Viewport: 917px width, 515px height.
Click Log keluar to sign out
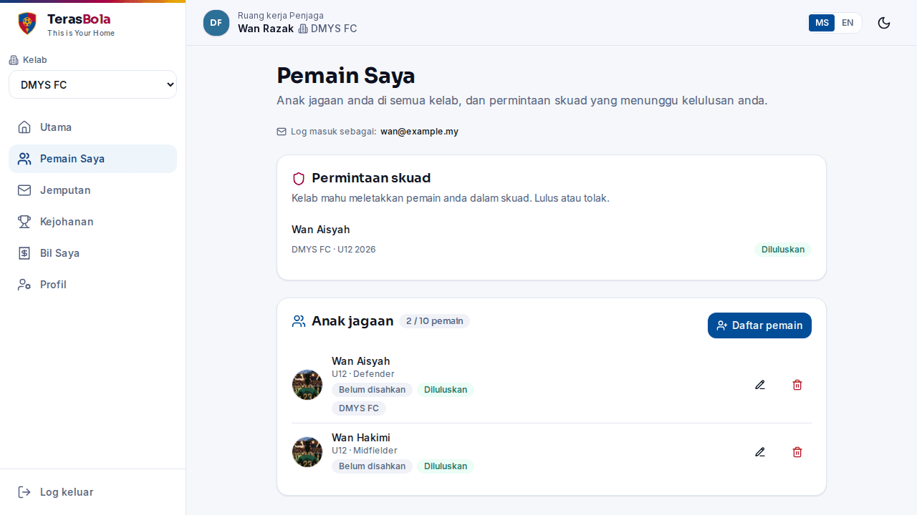(92, 492)
